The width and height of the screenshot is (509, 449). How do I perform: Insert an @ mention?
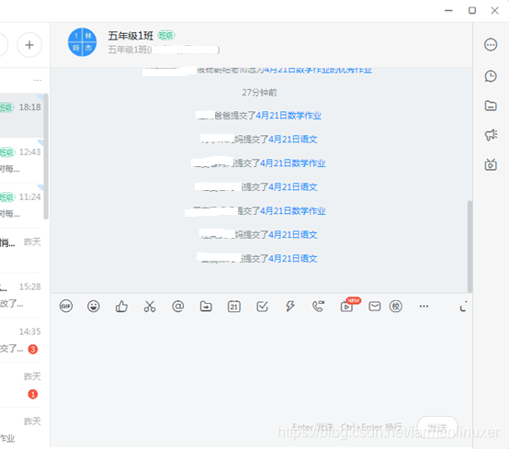pyautogui.click(x=178, y=307)
